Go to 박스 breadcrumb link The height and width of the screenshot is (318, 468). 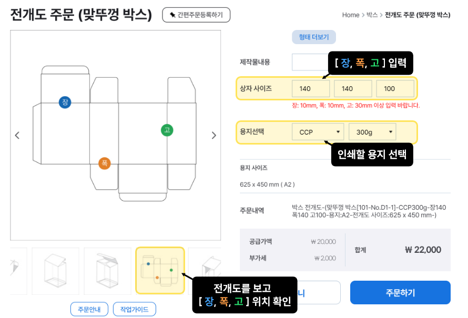click(372, 15)
